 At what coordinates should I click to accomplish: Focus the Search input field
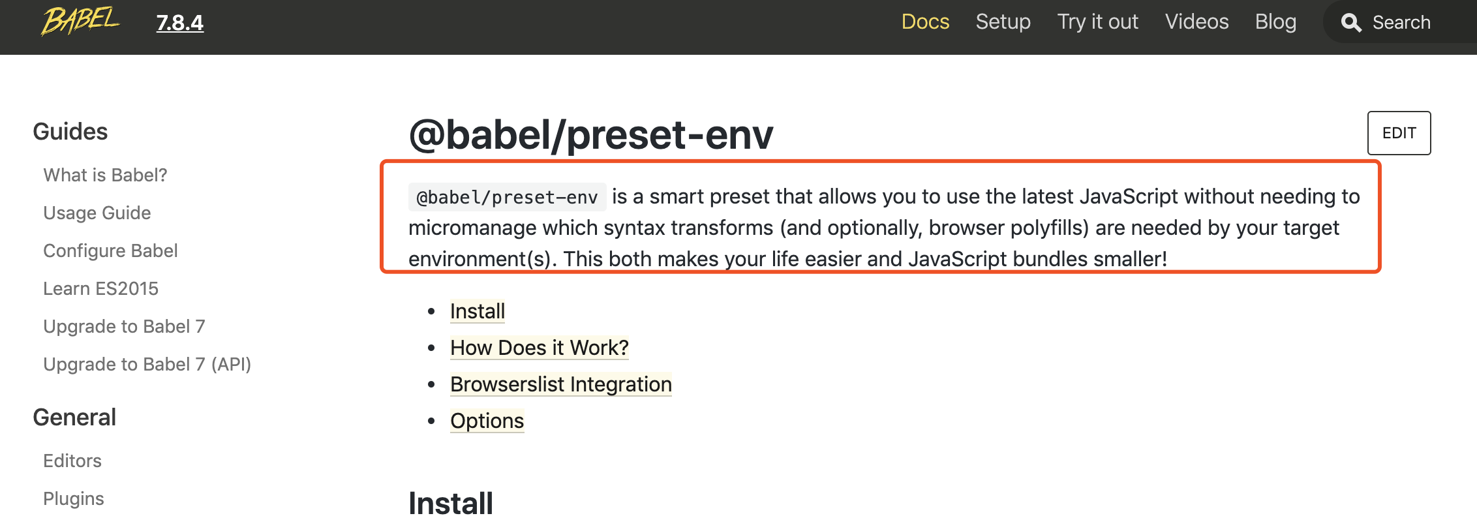[x=1409, y=23]
